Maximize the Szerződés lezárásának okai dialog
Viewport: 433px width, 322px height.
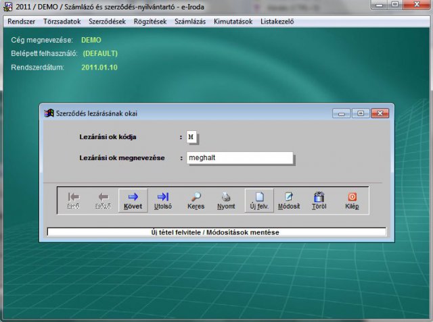[x=361, y=113]
